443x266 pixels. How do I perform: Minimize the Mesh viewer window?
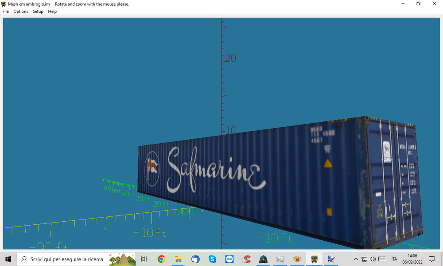(x=403, y=4)
